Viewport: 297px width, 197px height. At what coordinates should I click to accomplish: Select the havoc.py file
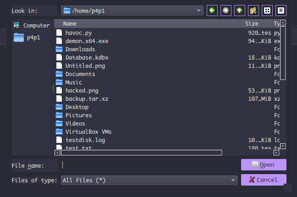[80, 33]
